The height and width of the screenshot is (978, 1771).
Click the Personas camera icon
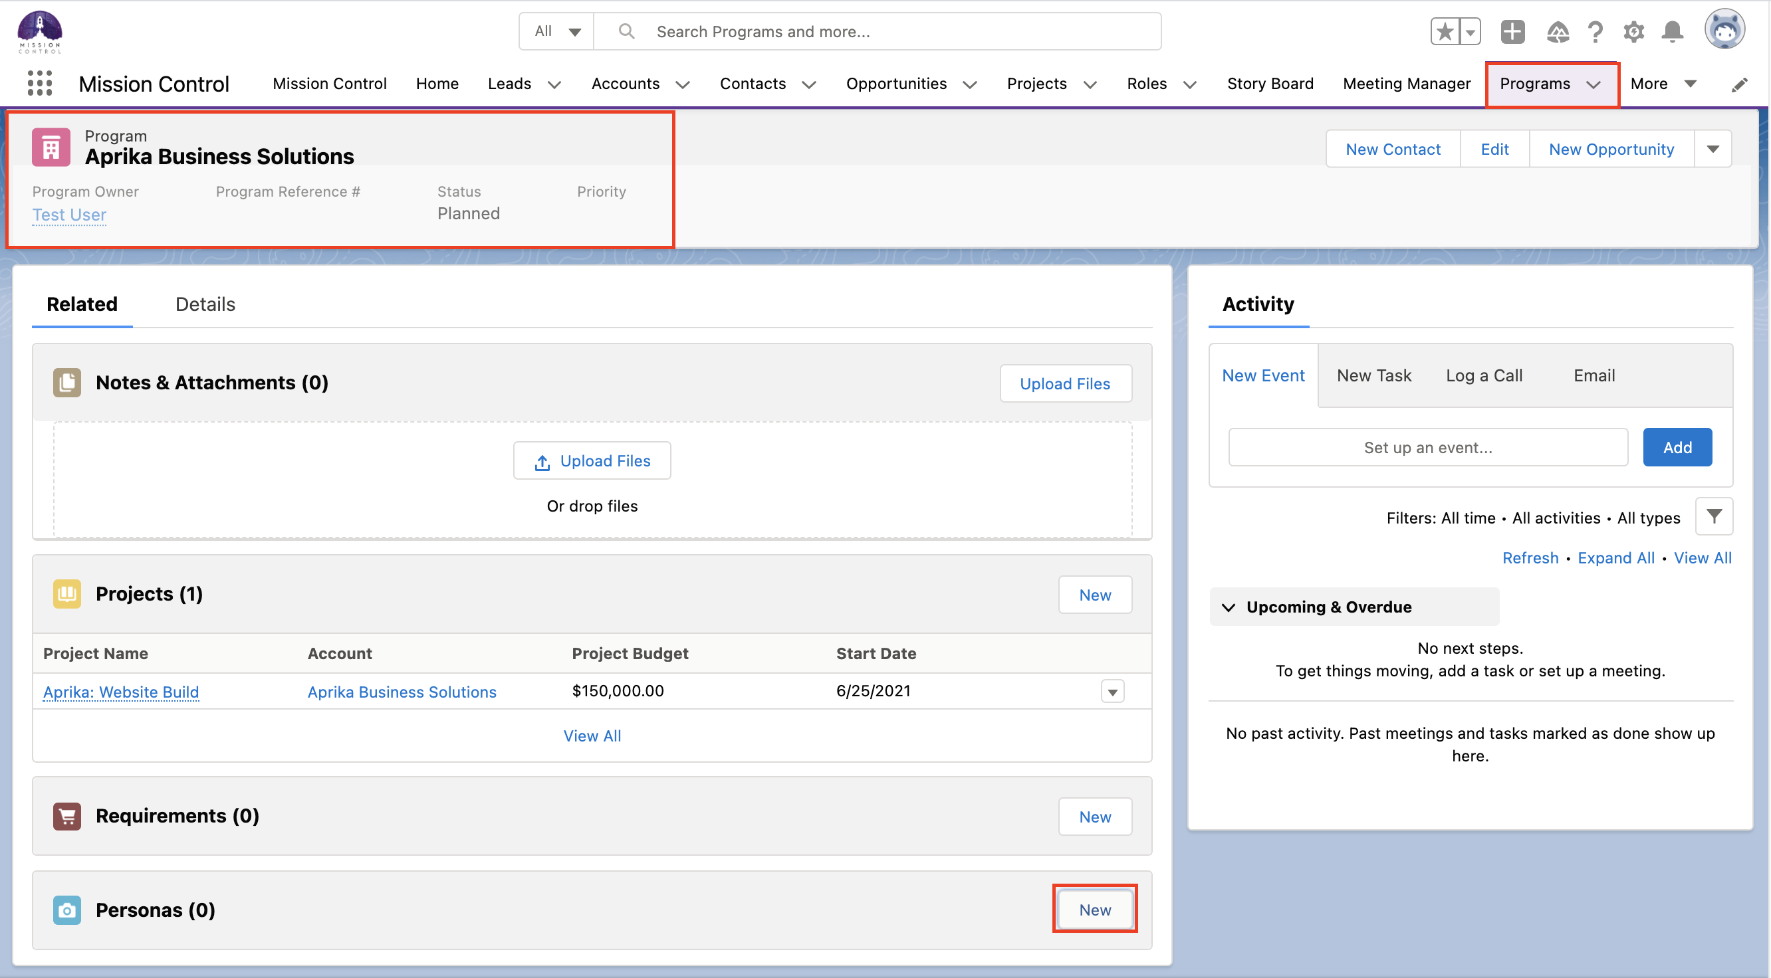pyautogui.click(x=66, y=910)
